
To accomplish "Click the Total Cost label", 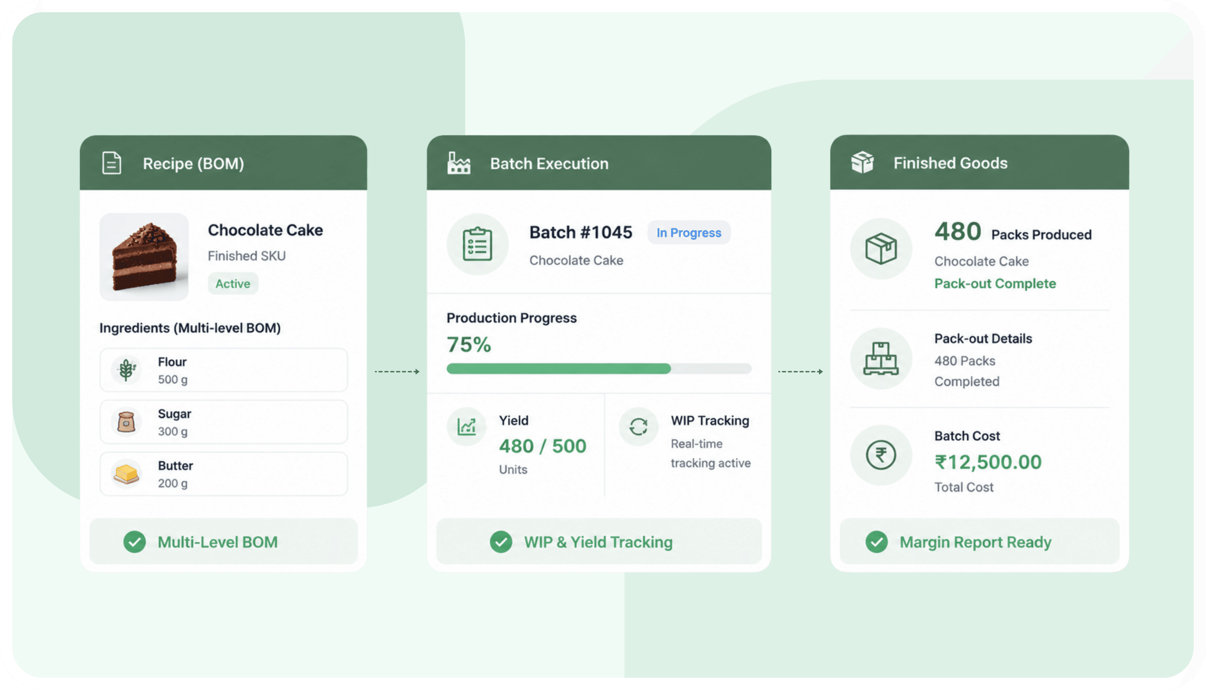I will (963, 487).
